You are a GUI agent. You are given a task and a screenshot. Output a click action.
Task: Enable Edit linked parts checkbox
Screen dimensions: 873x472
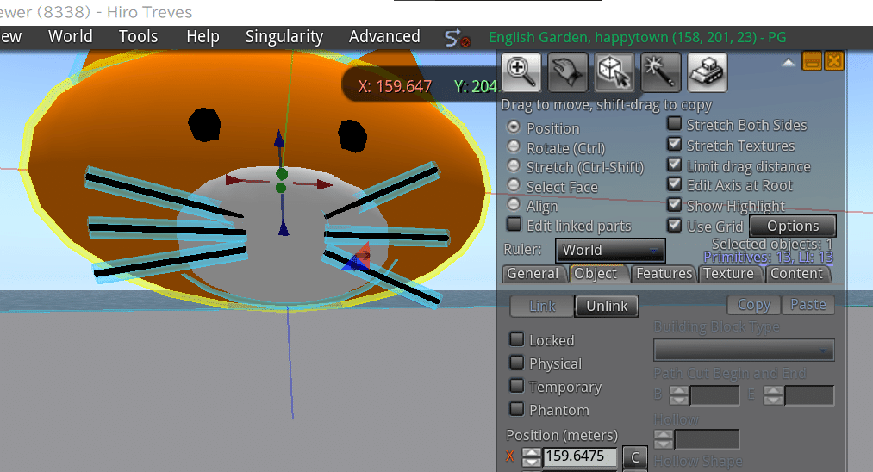tap(514, 224)
